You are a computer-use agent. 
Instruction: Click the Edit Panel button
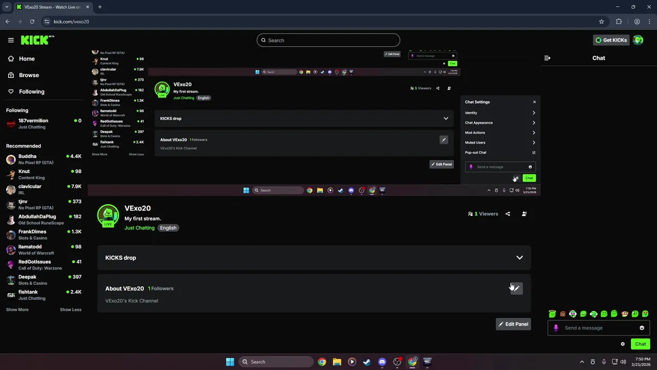point(513,324)
